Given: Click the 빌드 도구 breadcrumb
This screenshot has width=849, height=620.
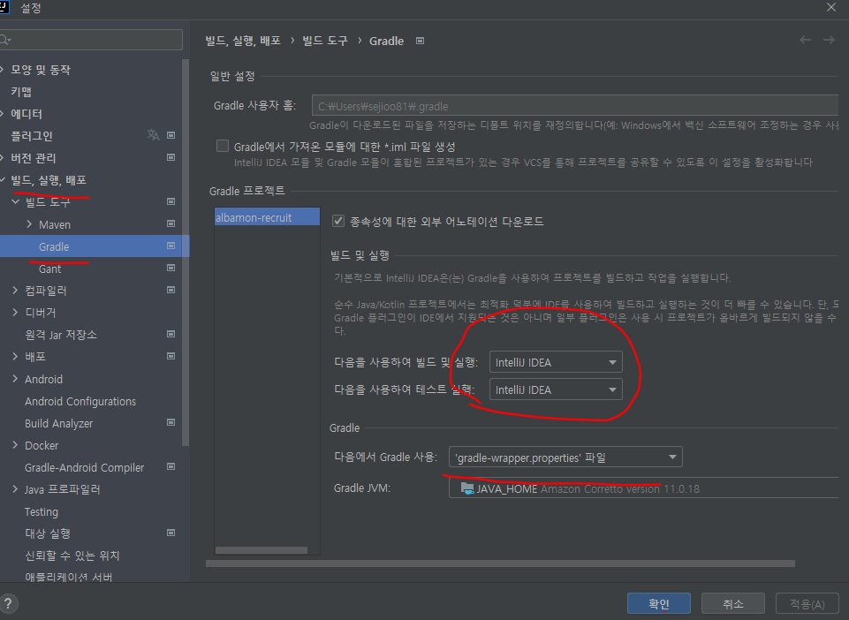Looking at the screenshot, I should click(325, 41).
